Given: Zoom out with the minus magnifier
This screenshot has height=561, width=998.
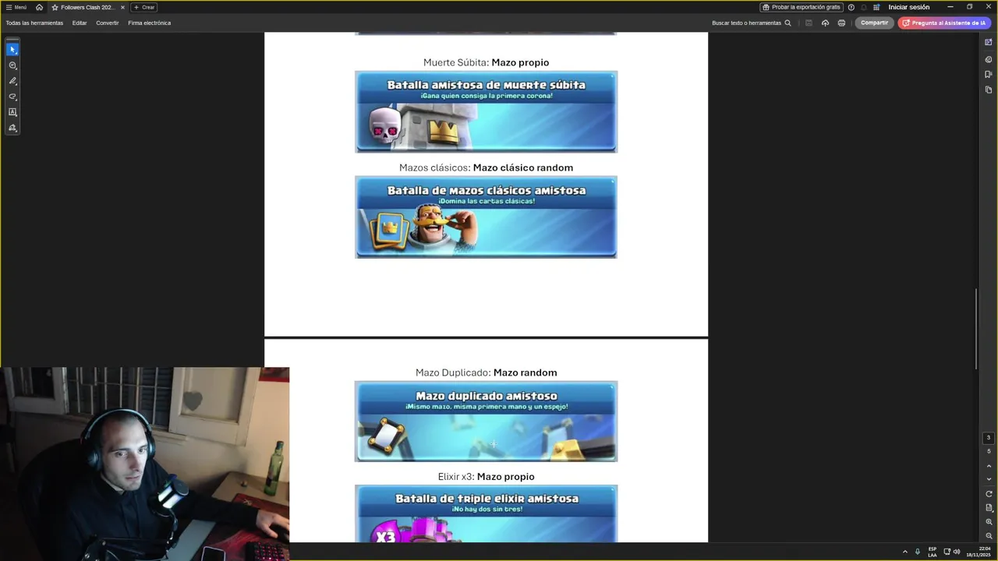Looking at the screenshot, I should (989, 536).
